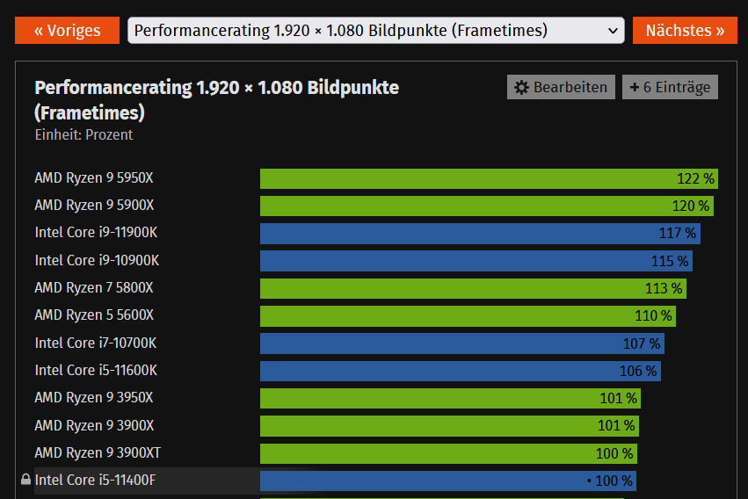Select the Intel Core i9-10900K label
This screenshot has height=499, width=748.
point(97,261)
